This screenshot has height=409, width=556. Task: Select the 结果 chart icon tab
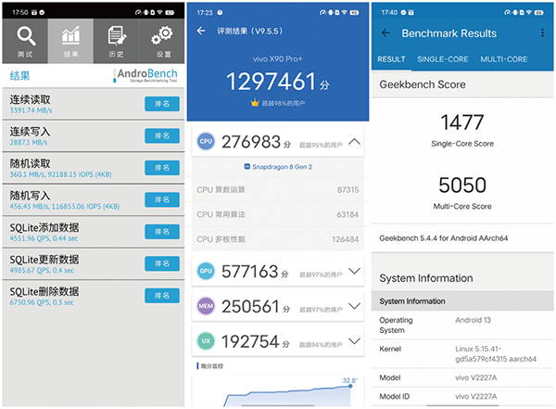pos(70,41)
